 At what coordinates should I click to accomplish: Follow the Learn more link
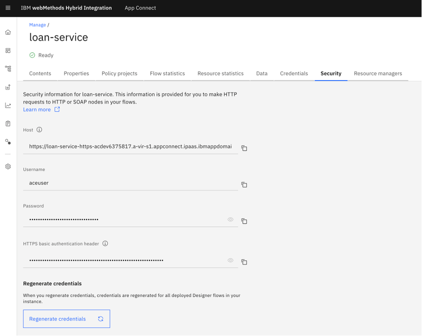(37, 109)
